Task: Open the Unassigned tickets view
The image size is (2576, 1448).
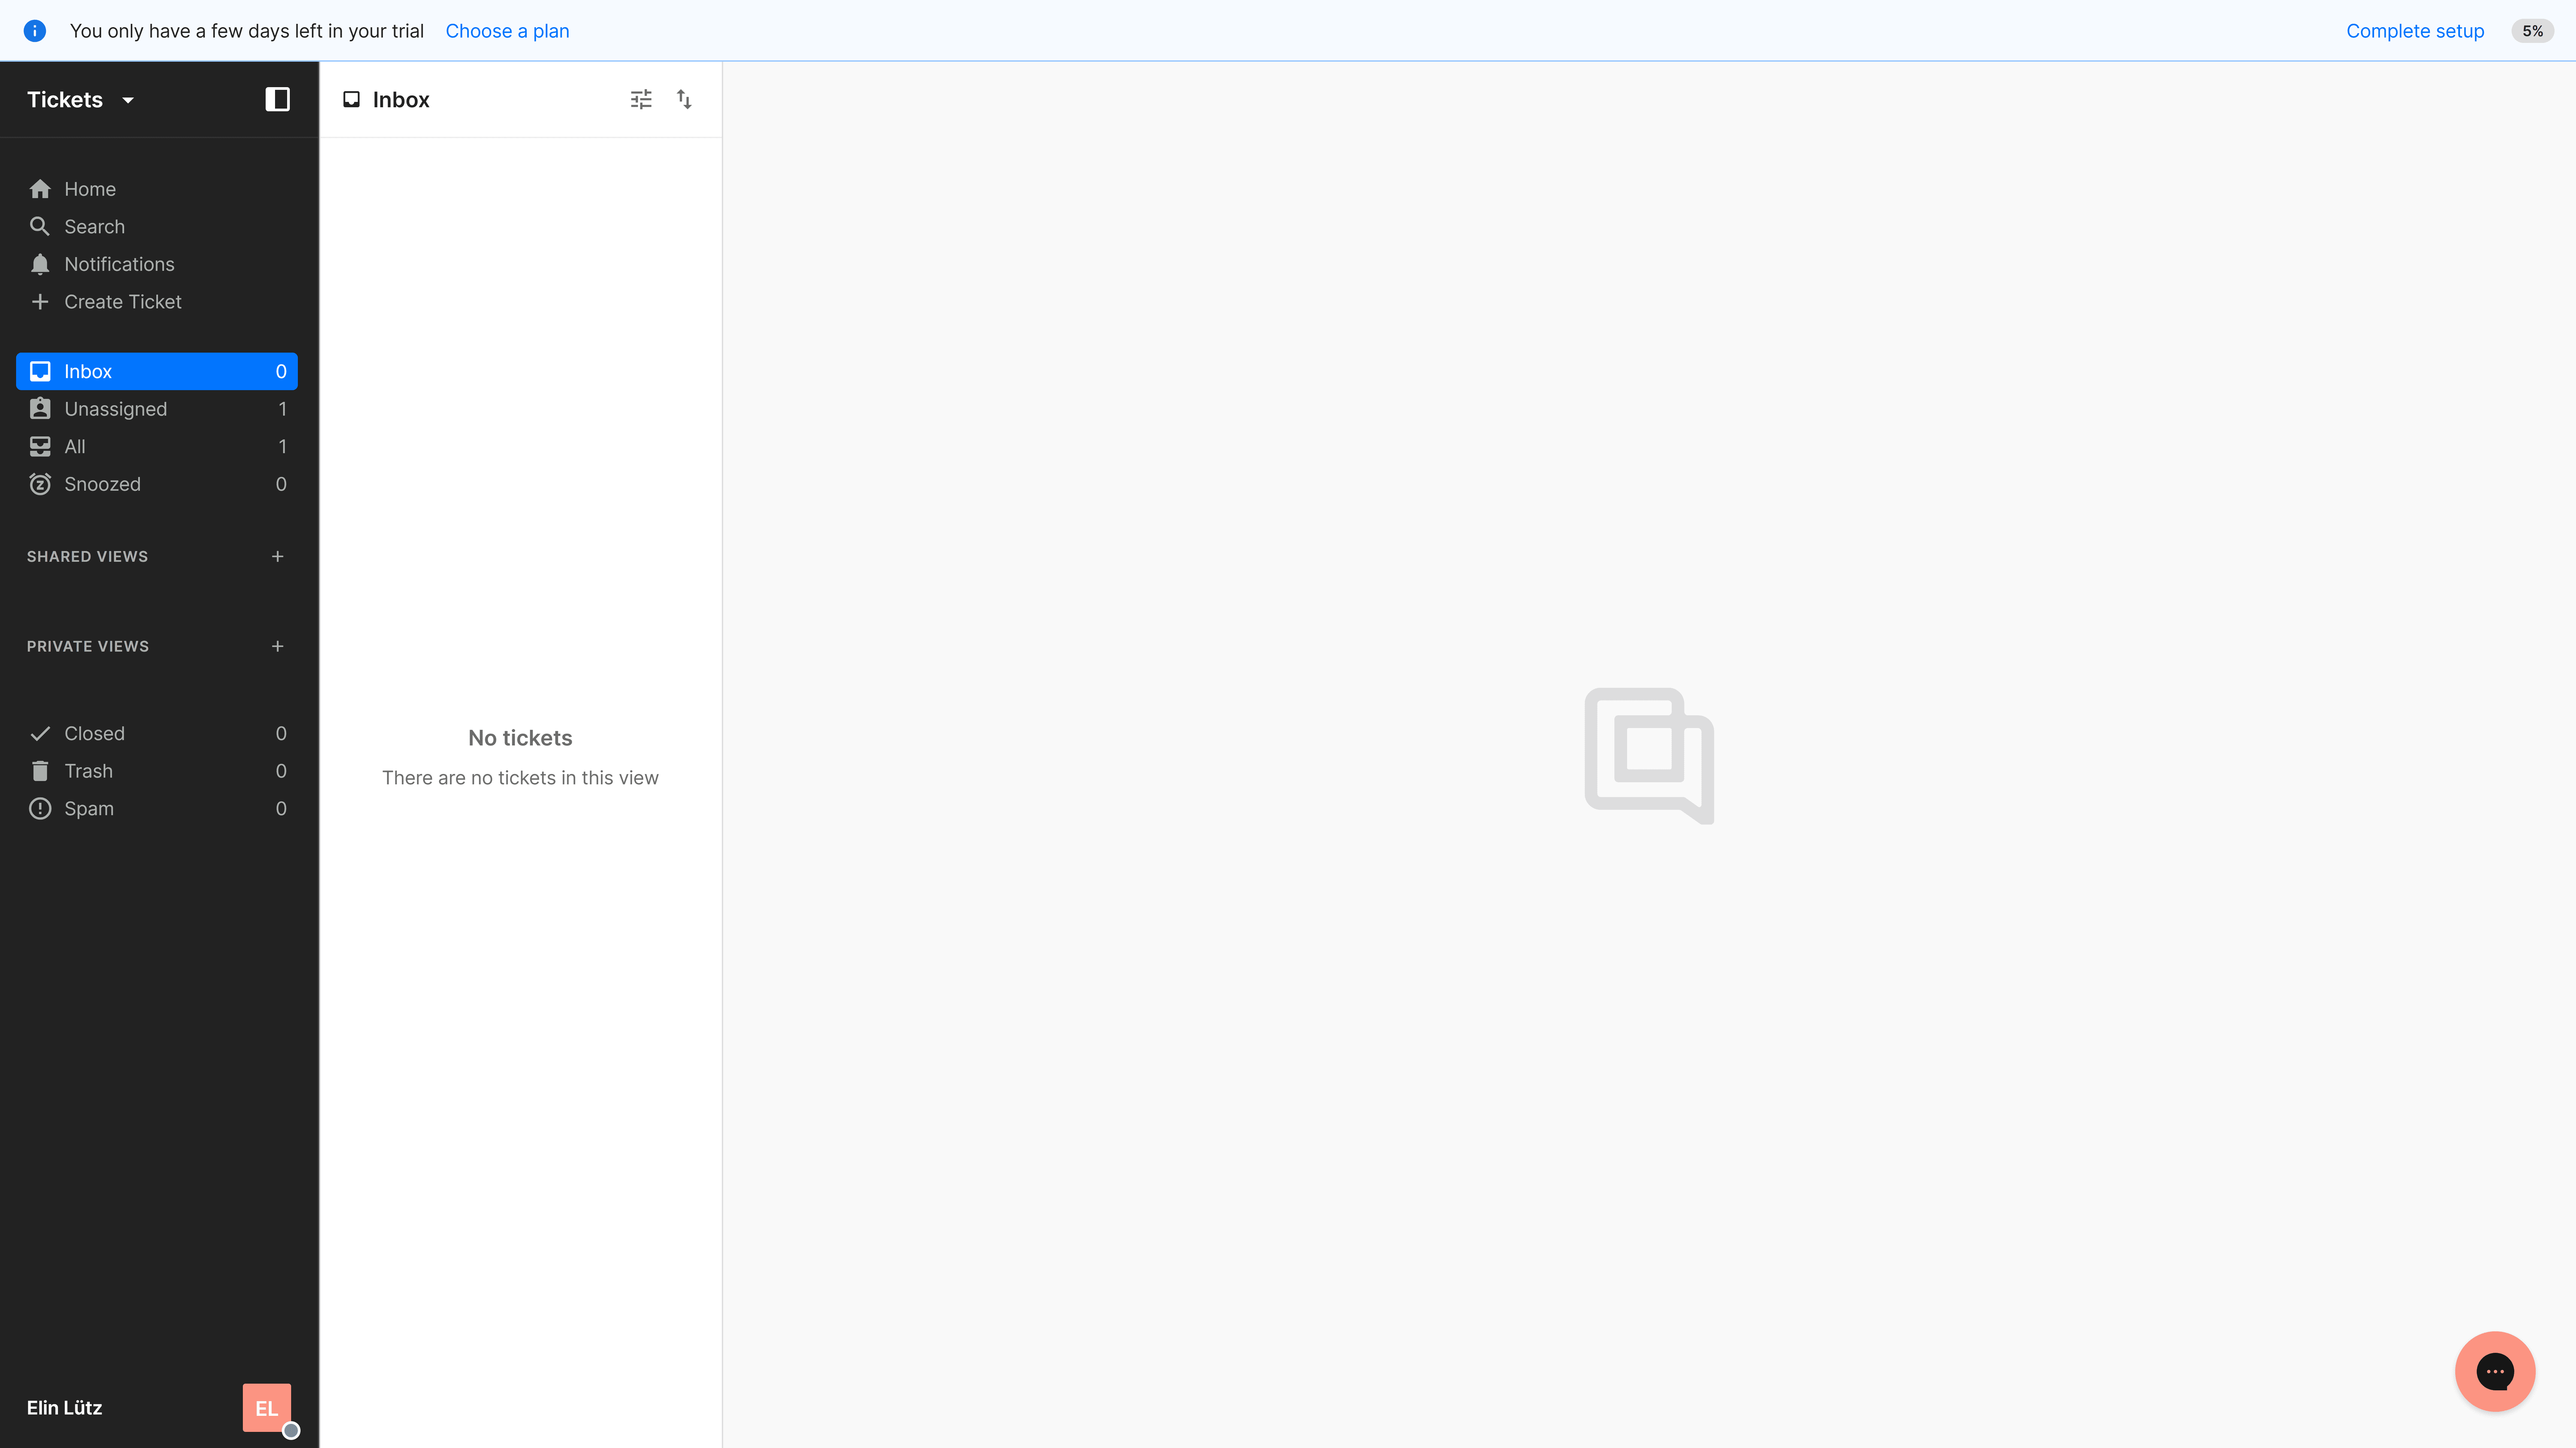Action: coord(157,409)
